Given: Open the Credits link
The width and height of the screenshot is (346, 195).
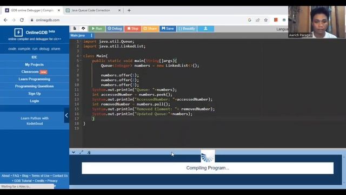Looking at the screenshot, I should [x=39, y=181].
